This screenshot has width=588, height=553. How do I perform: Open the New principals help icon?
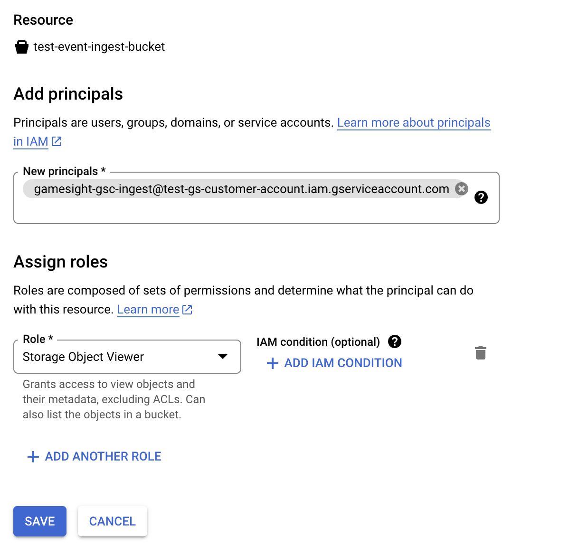[481, 197]
